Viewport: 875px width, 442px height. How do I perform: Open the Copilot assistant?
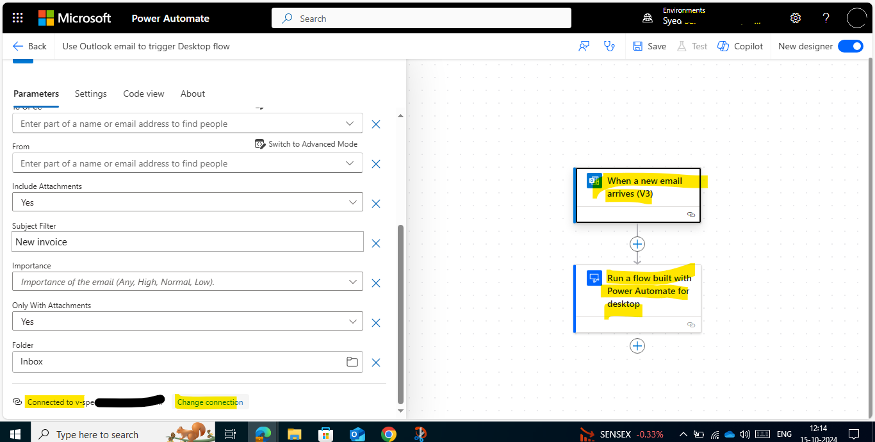pos(740,45)
